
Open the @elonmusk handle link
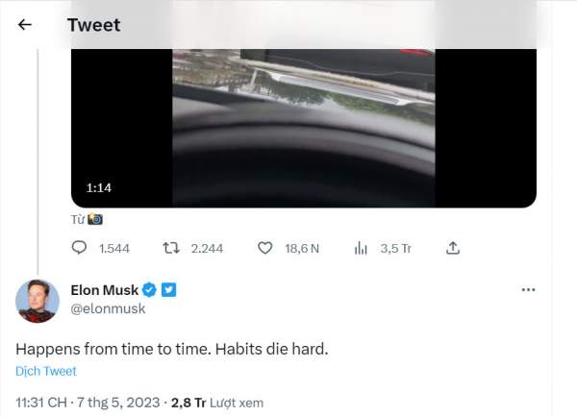[108, 308]
